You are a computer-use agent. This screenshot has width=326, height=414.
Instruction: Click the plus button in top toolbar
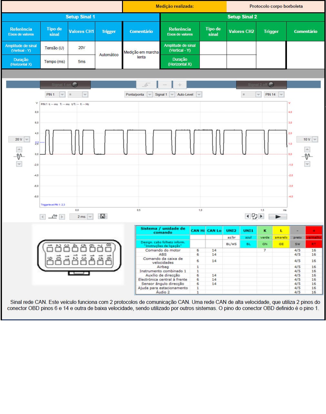[x=179, y=85]
